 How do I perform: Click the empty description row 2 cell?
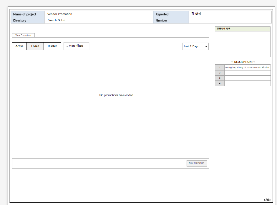pyautogui.click(x=247, y=73)
